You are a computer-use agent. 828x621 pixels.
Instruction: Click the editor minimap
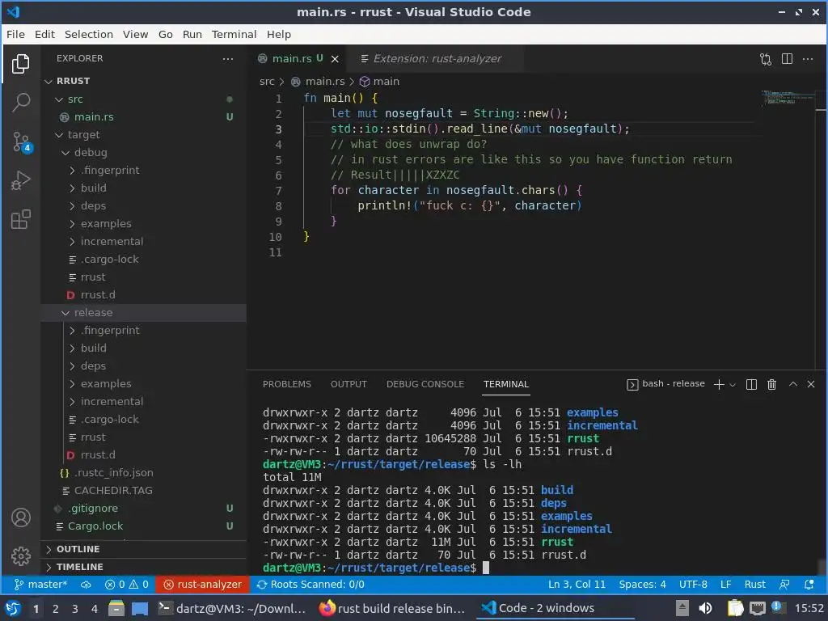click(x=788, y=97)
